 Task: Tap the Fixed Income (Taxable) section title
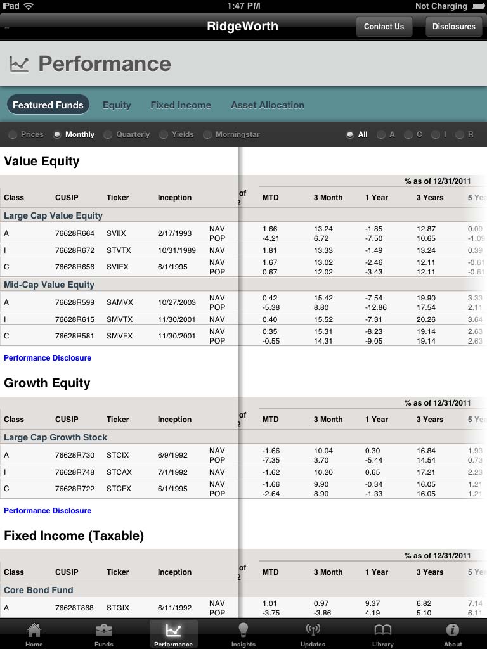coord(74,536)
